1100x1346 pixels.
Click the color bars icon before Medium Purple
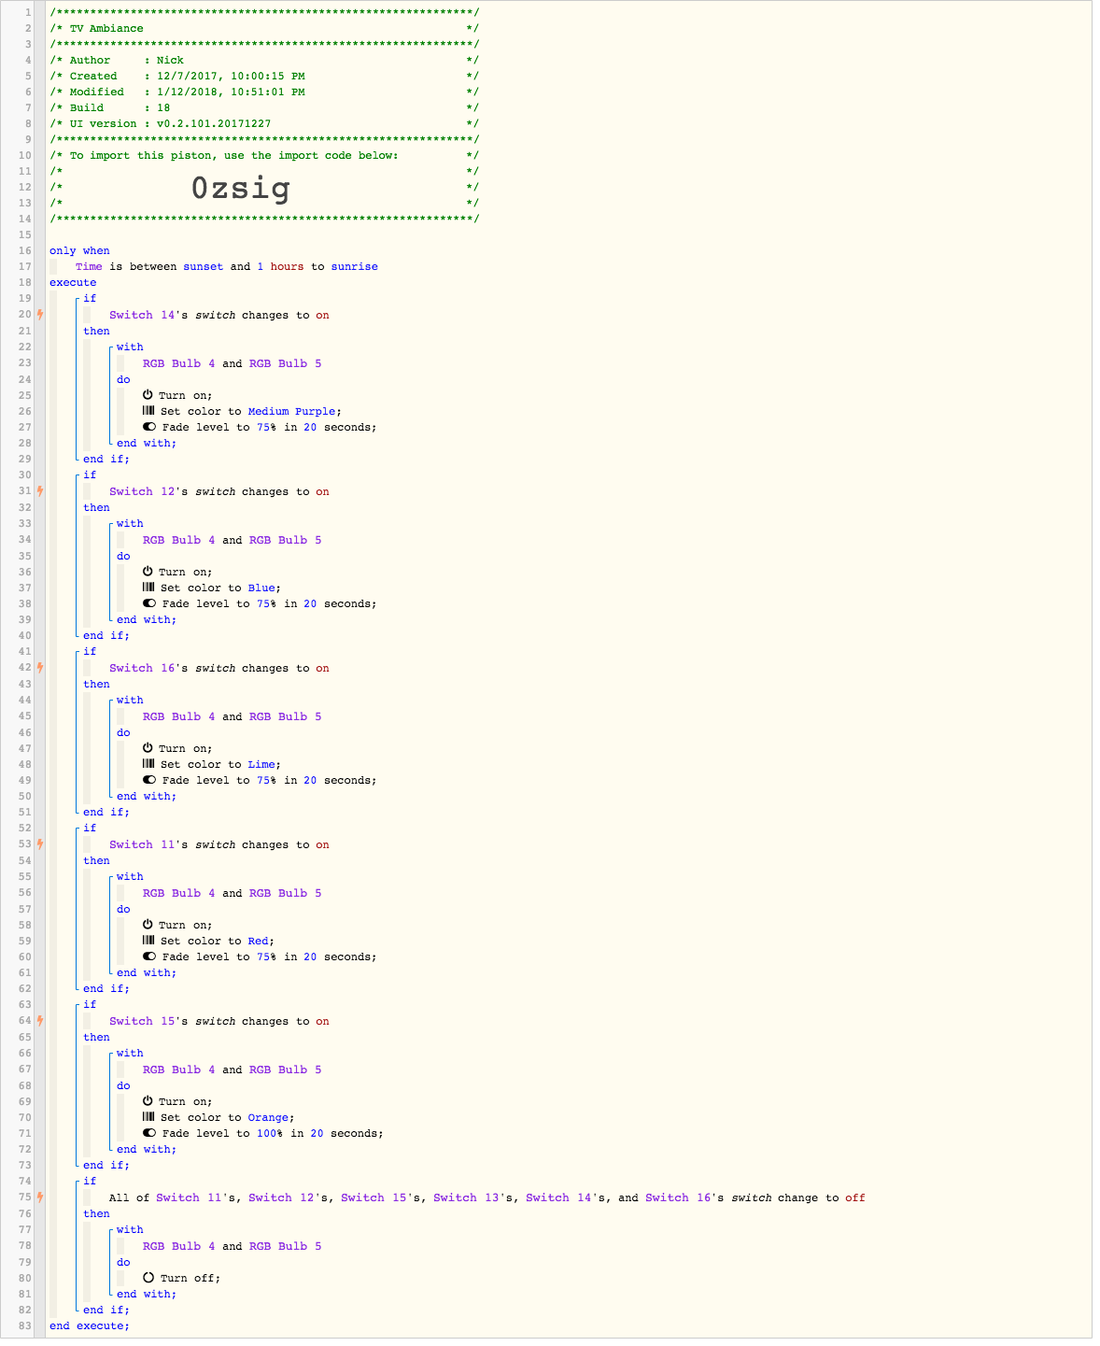pyautogui.click(x=148, y=411)
